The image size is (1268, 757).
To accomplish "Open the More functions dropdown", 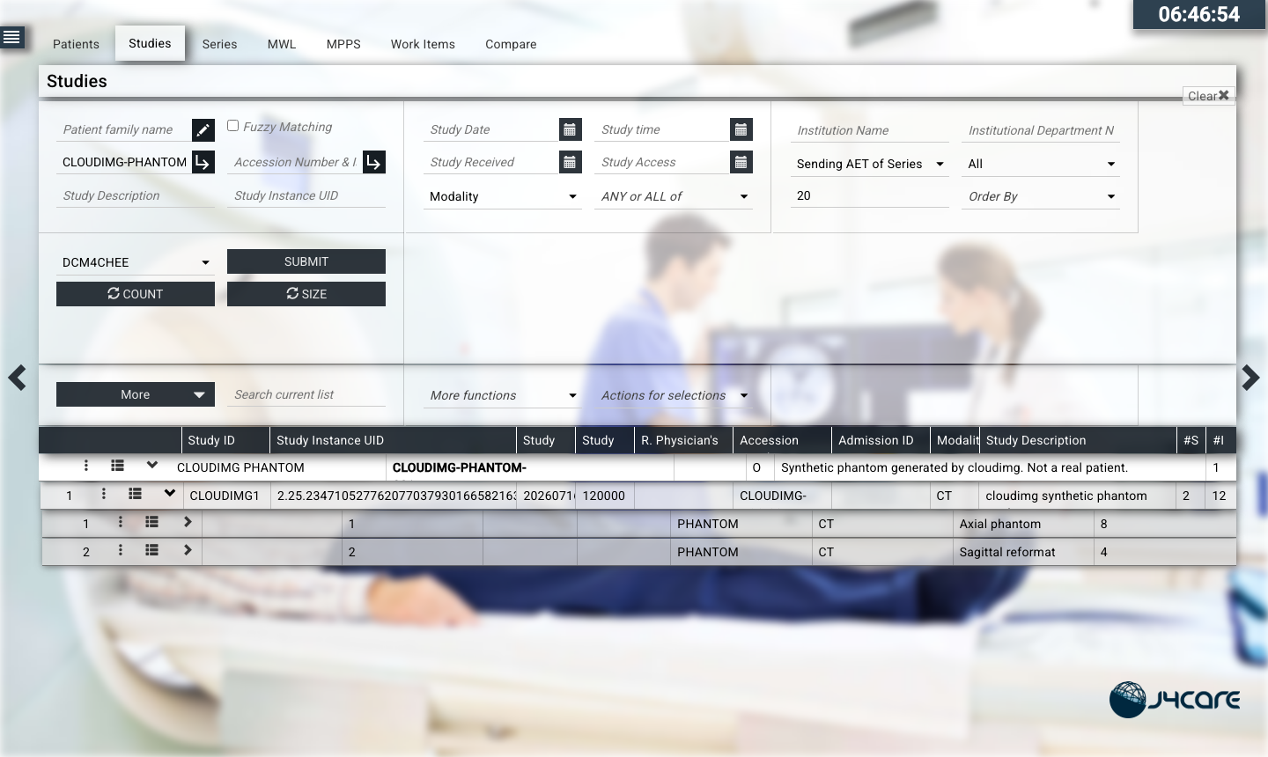I will [x=502, y=395].
